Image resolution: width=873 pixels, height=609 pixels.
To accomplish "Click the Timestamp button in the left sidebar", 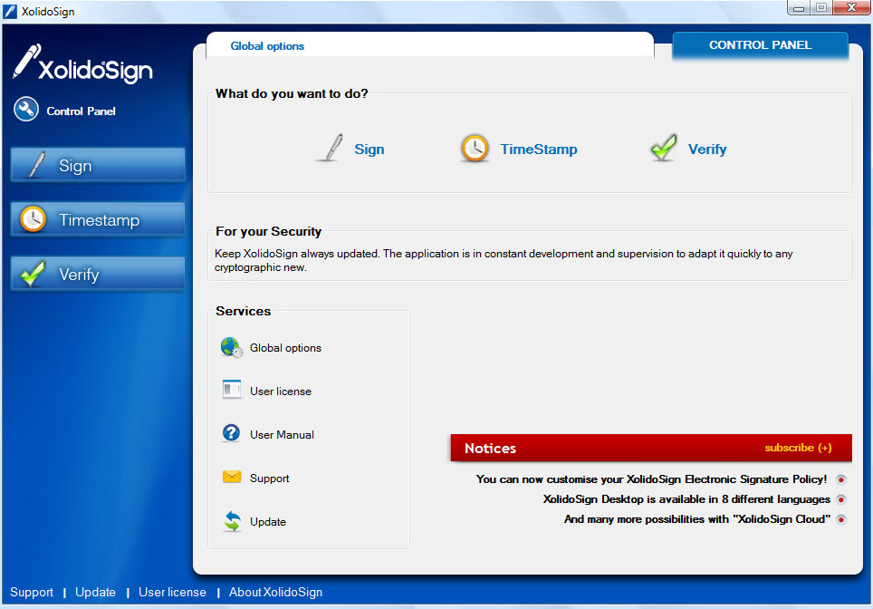I will click(98, 219).
